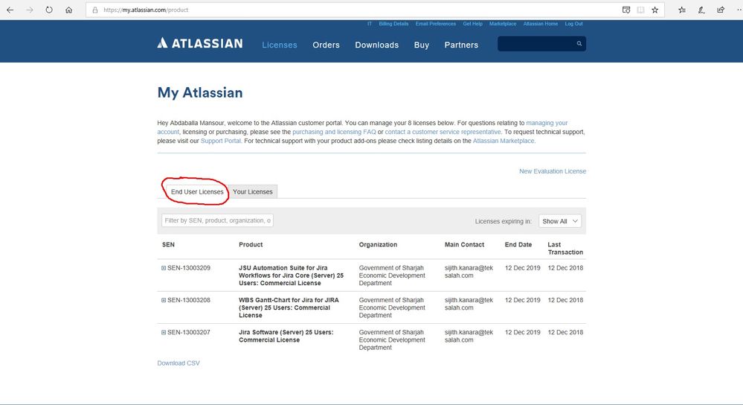Open Atlassian Marketplace link in intro text

(504, 141)
